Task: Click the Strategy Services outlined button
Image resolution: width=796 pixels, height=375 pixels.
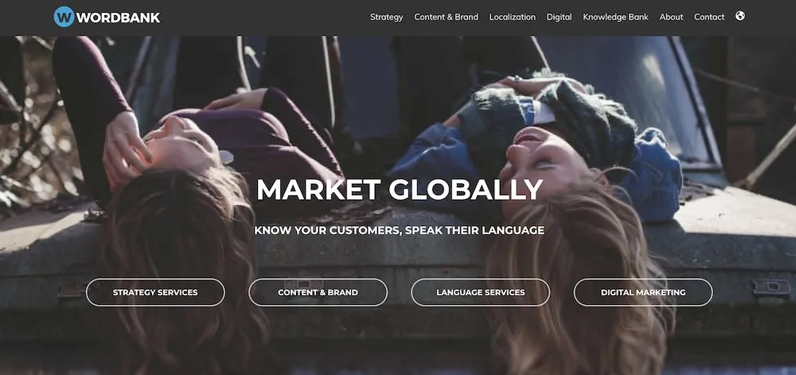Action: [x=155, y=292]
